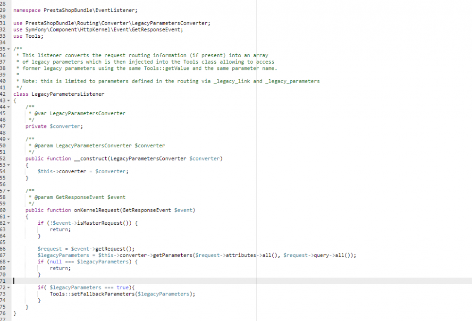The image size is (472, 321).
Task: Place cursor in the use Tools statement
Action: coord(28,35)
